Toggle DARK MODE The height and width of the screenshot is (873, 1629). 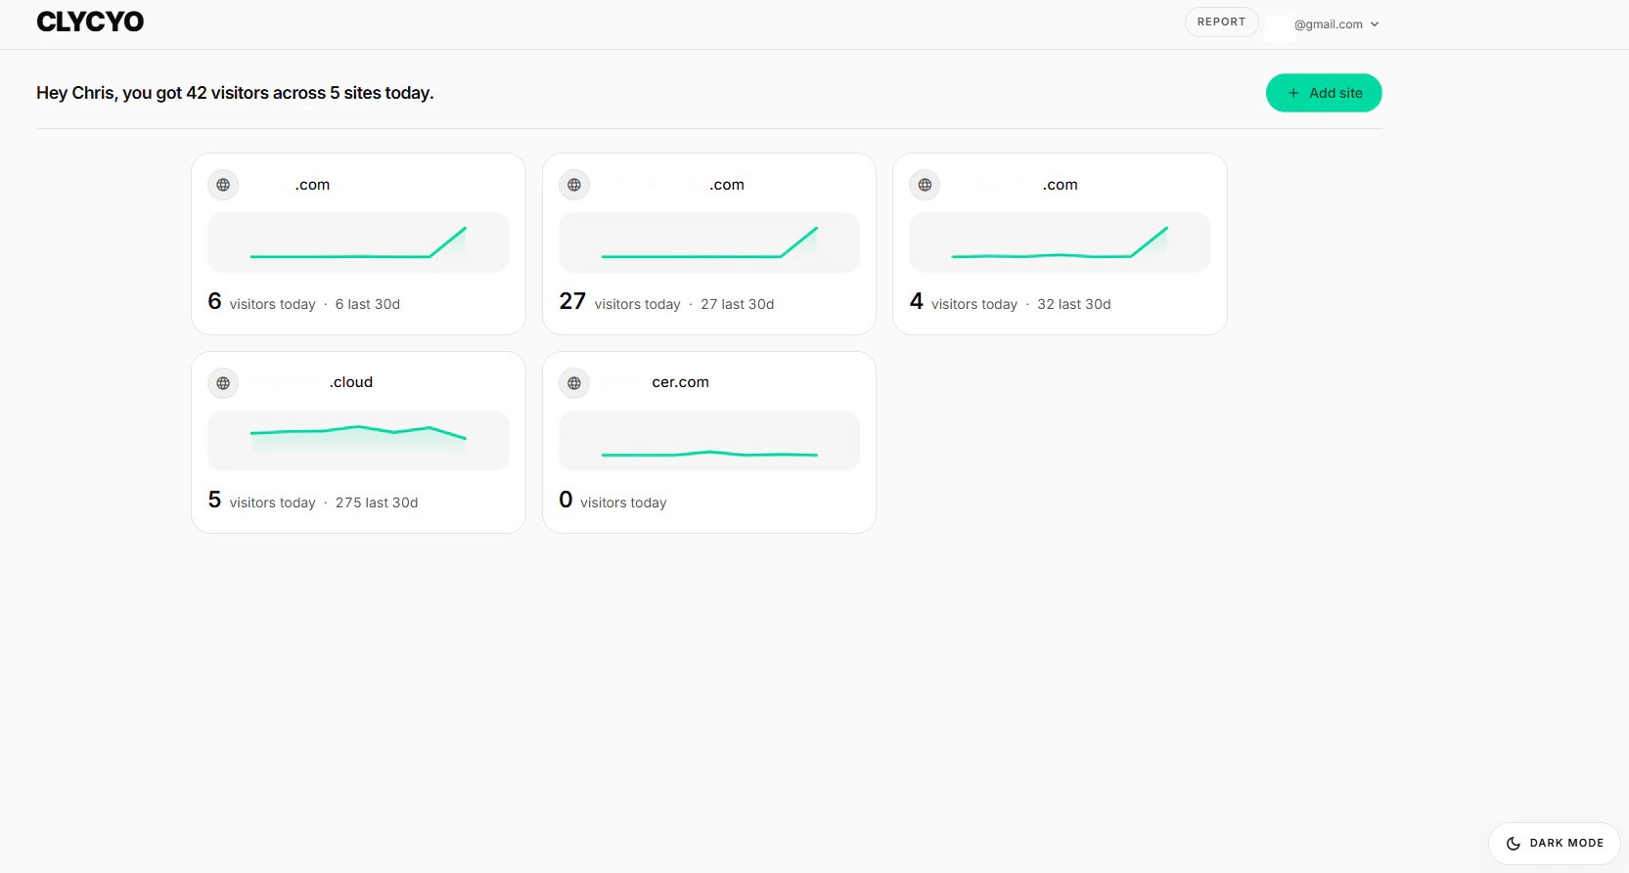coord(1554,843)
